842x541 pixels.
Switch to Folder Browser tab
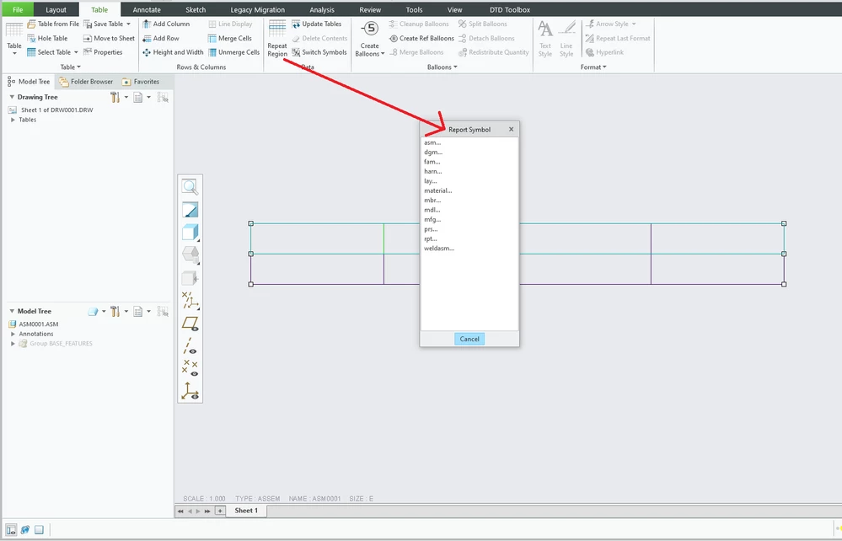click(x=86, y=82)
